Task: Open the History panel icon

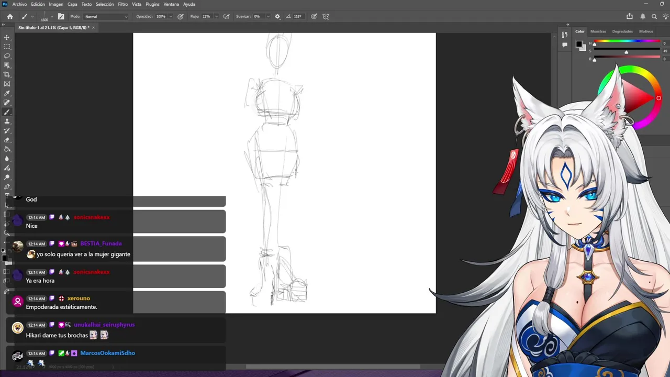Action: (x=565, y=35)
